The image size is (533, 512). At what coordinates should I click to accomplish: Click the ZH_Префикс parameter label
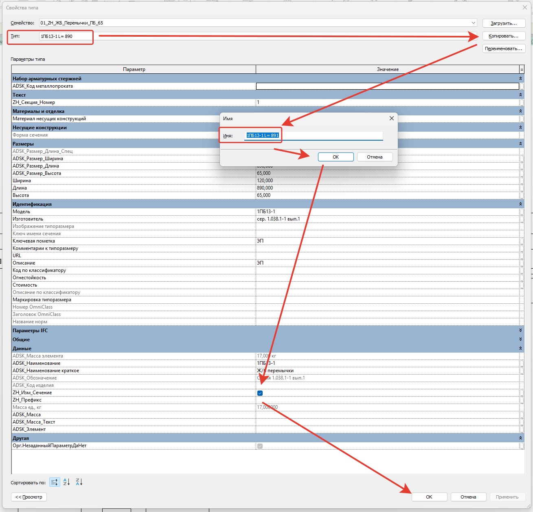pyautogui.click(x=27, y=400)
